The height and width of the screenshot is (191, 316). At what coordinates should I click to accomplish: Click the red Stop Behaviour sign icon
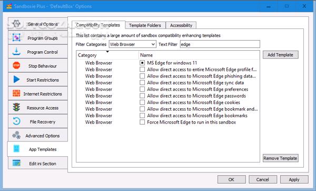[x=16, y=65]
